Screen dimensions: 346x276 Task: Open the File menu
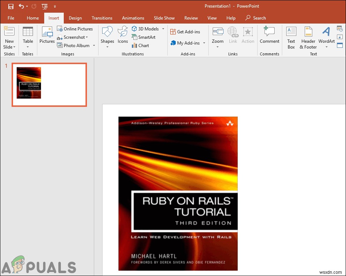pos(11,18)
